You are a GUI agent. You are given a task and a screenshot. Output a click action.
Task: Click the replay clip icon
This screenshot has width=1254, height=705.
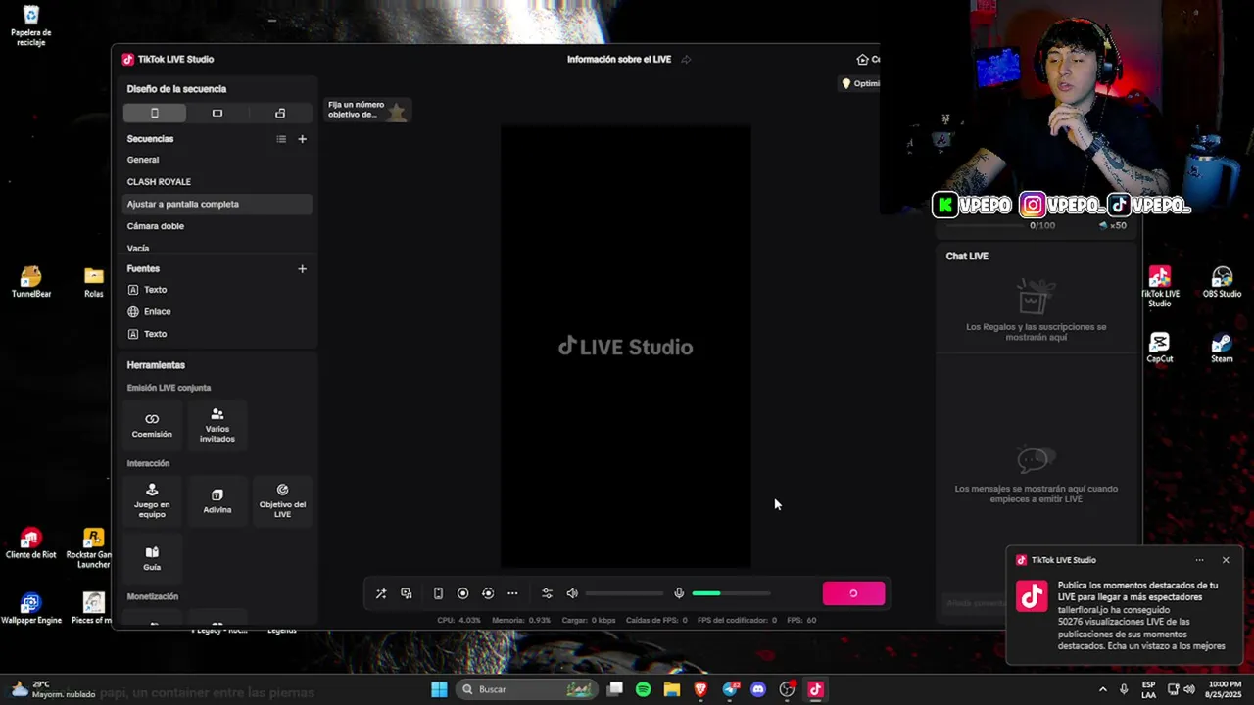point(488,593)
